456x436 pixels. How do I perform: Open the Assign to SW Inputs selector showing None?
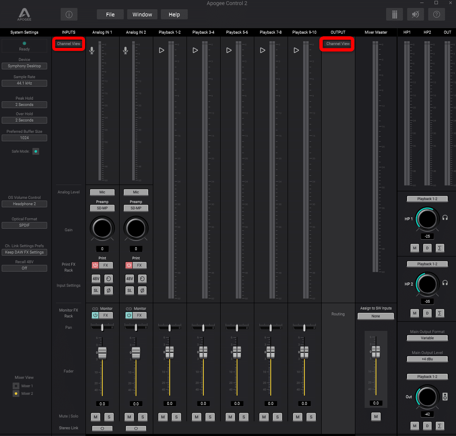point(375,316)
